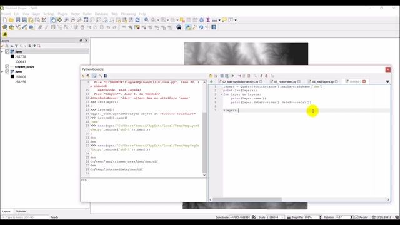Image resolution: width=400 pixels, height=225 pixels.
Task: Click the New Shapefile Layer icon
Action: point(18,27)
